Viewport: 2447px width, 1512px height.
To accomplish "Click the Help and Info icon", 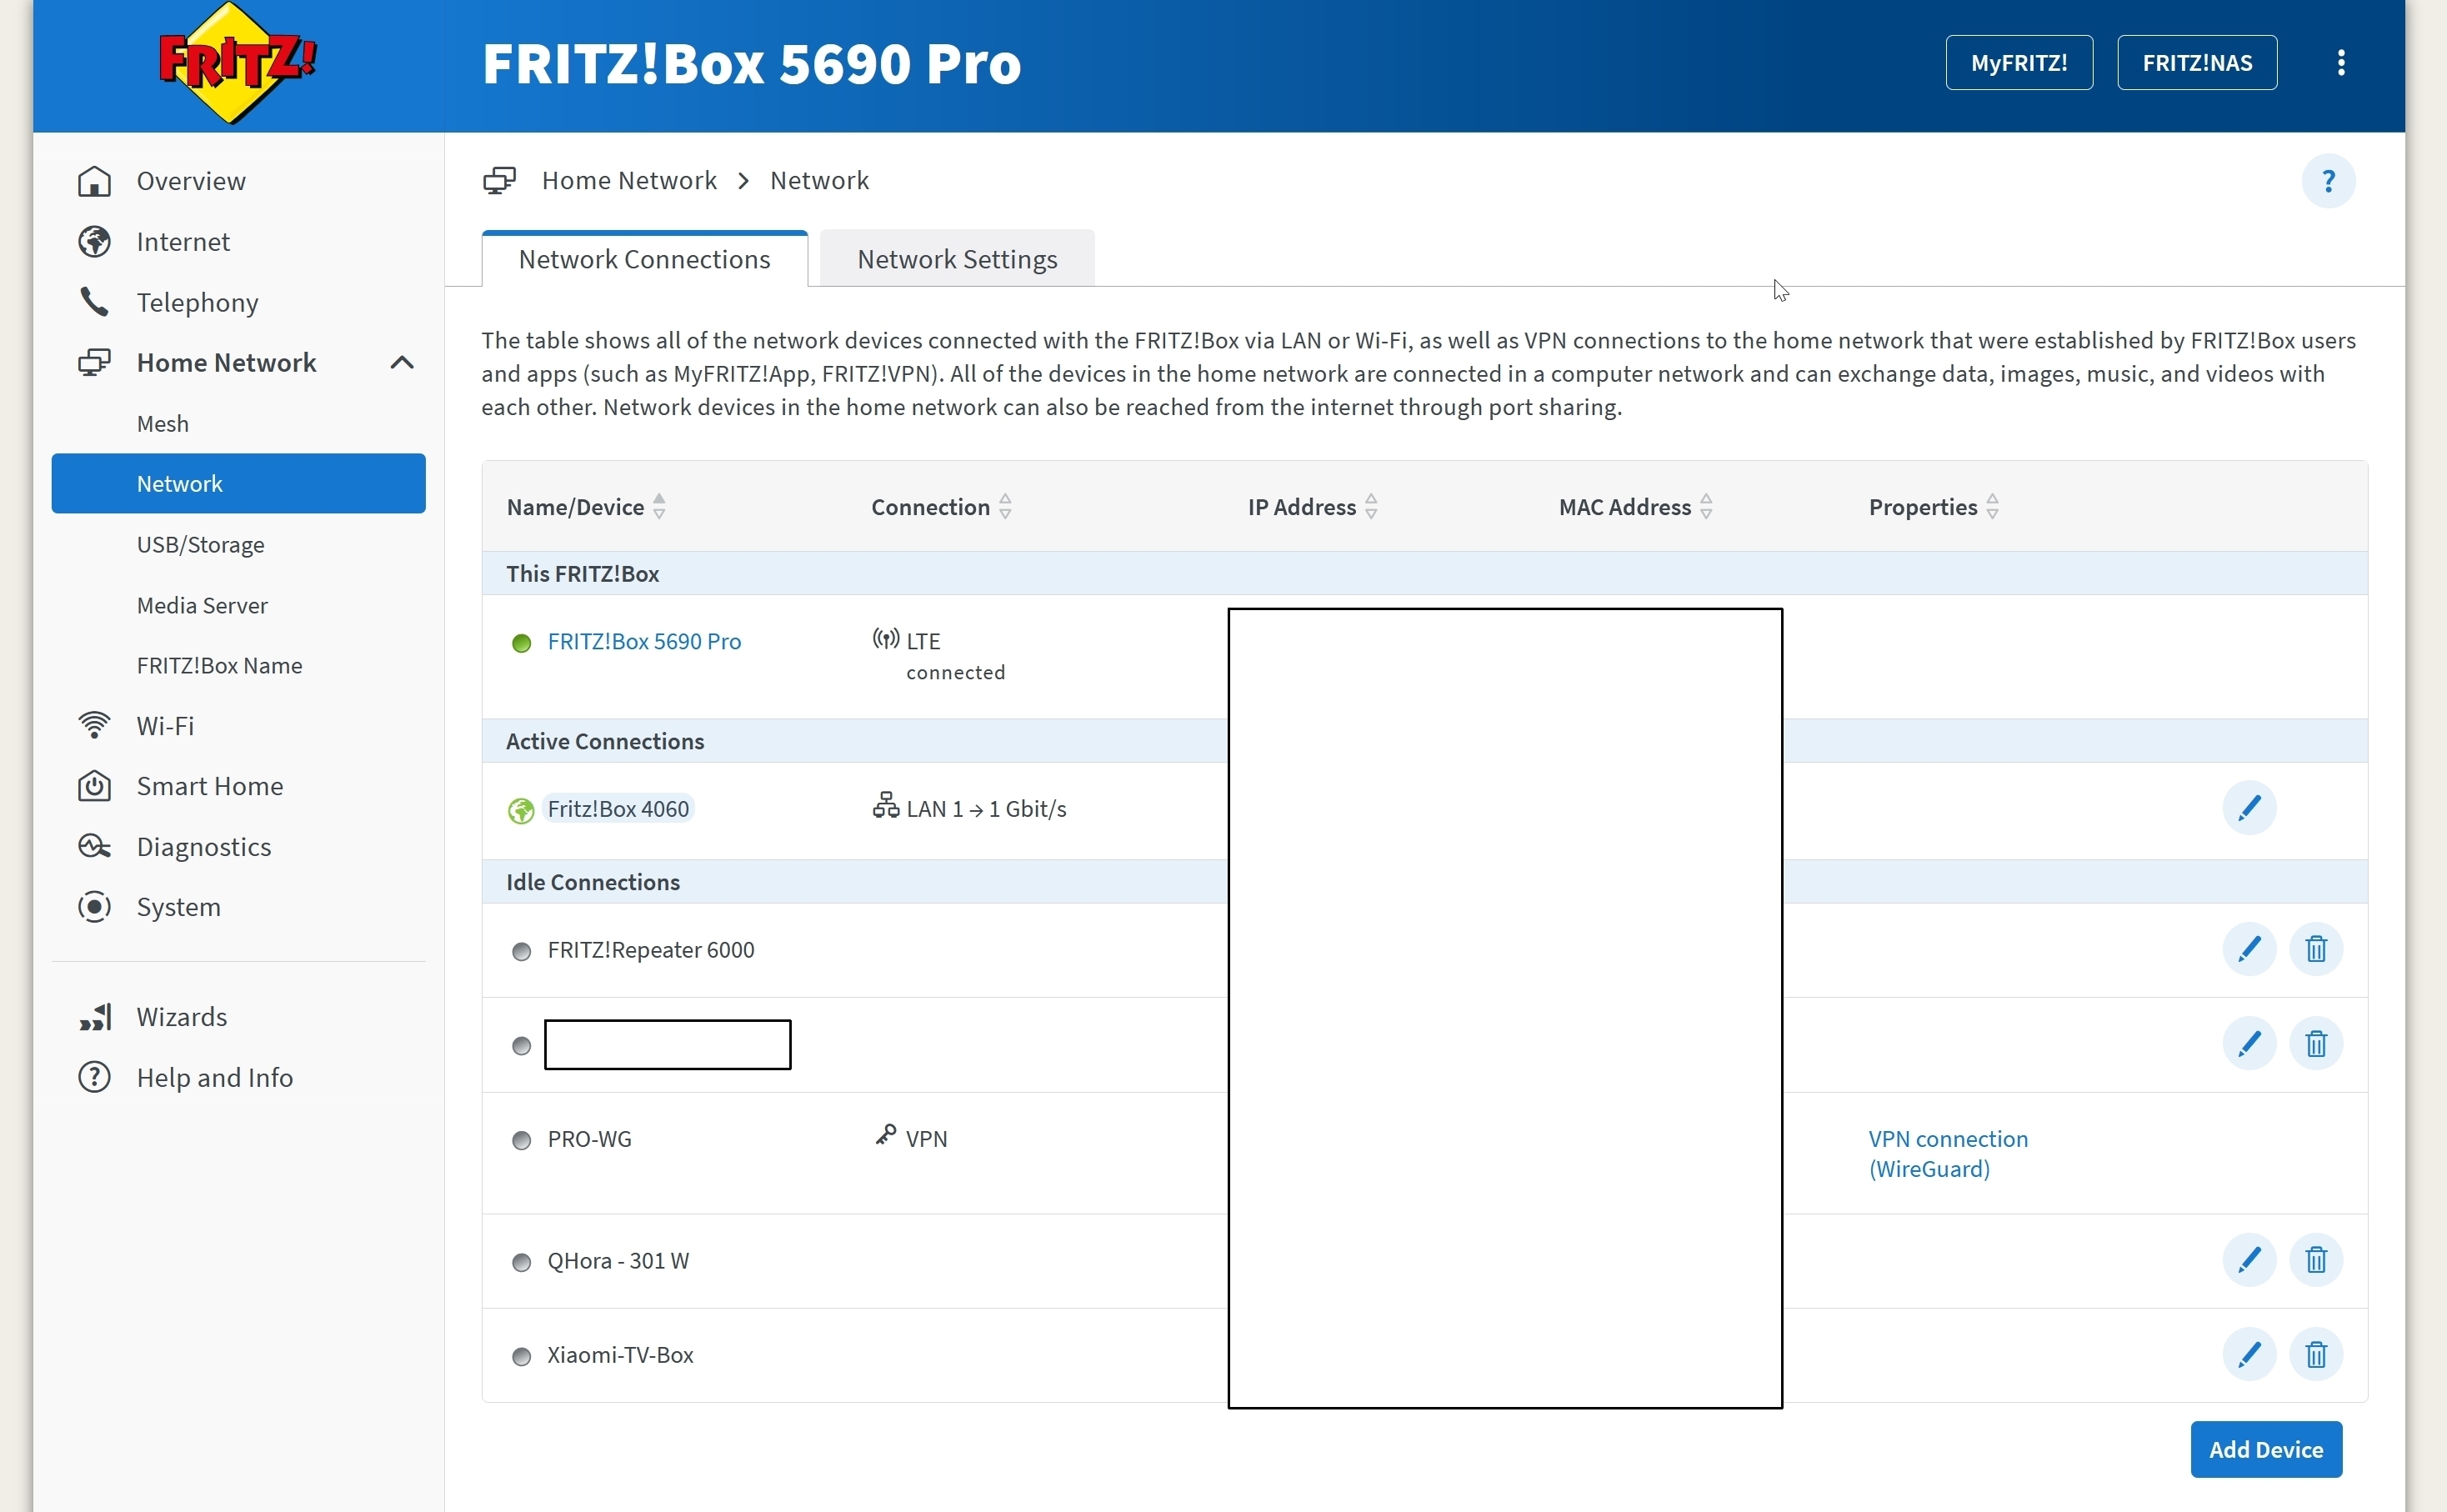I will coord(95,1078).
